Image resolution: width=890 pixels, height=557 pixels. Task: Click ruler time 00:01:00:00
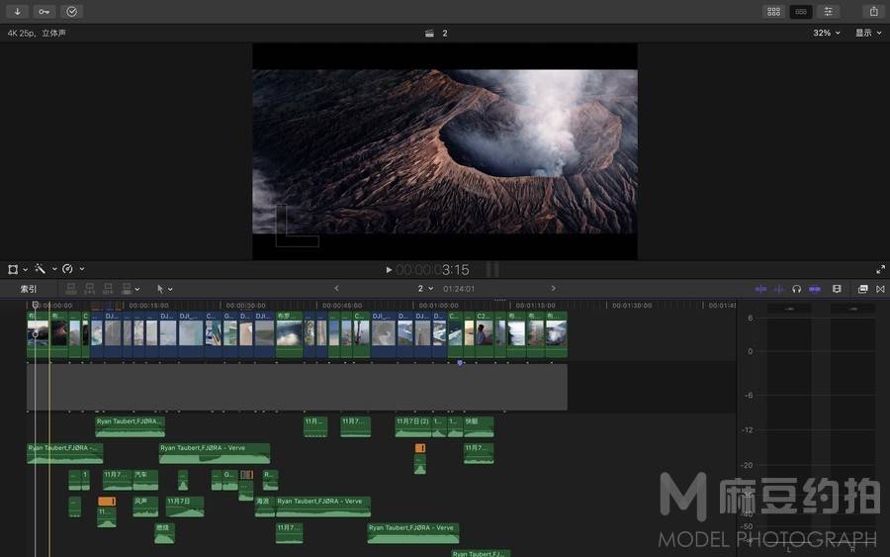click(x=438, y=306)
